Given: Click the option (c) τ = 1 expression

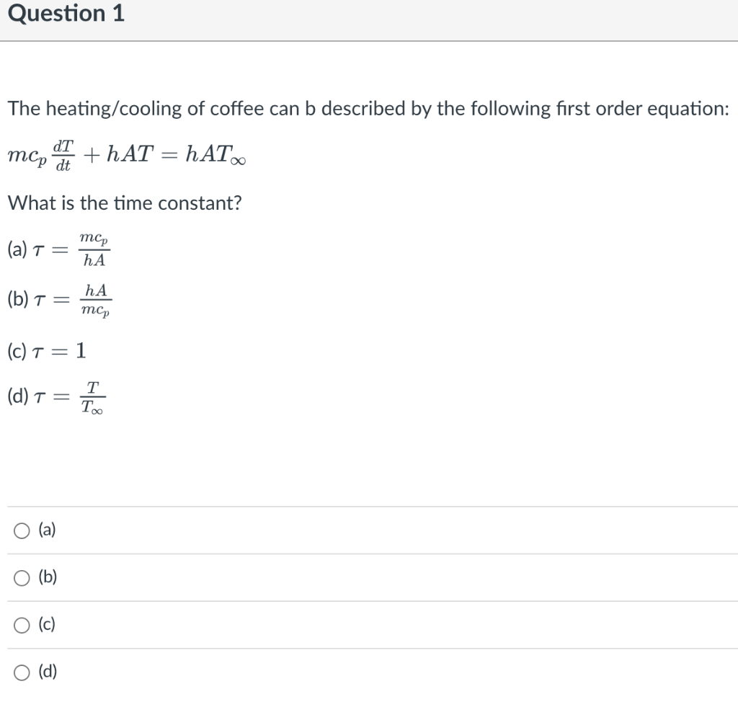Looking at the screenshot, I should [x=59, y=351].
